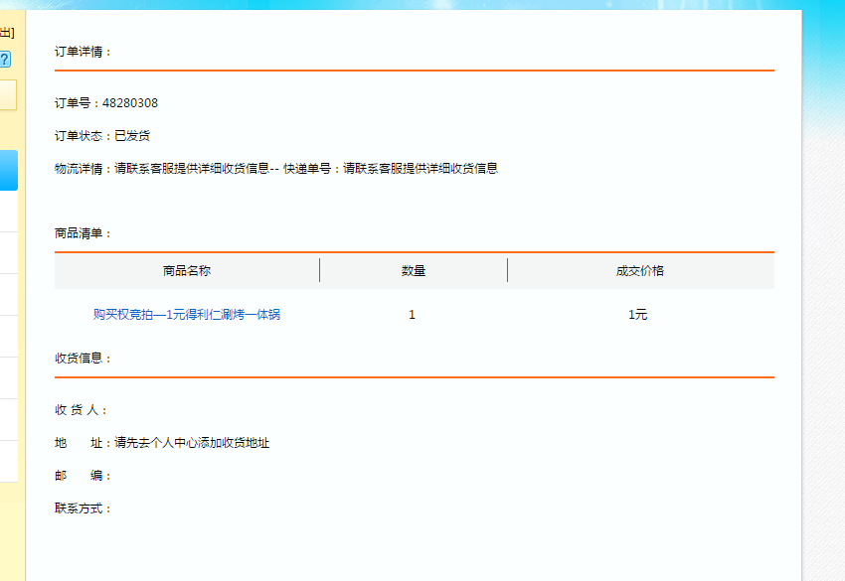Click the quantity cell showing 1
Image resolution: width=845 pixels, height=581 pixels.
tap(412, 315)
